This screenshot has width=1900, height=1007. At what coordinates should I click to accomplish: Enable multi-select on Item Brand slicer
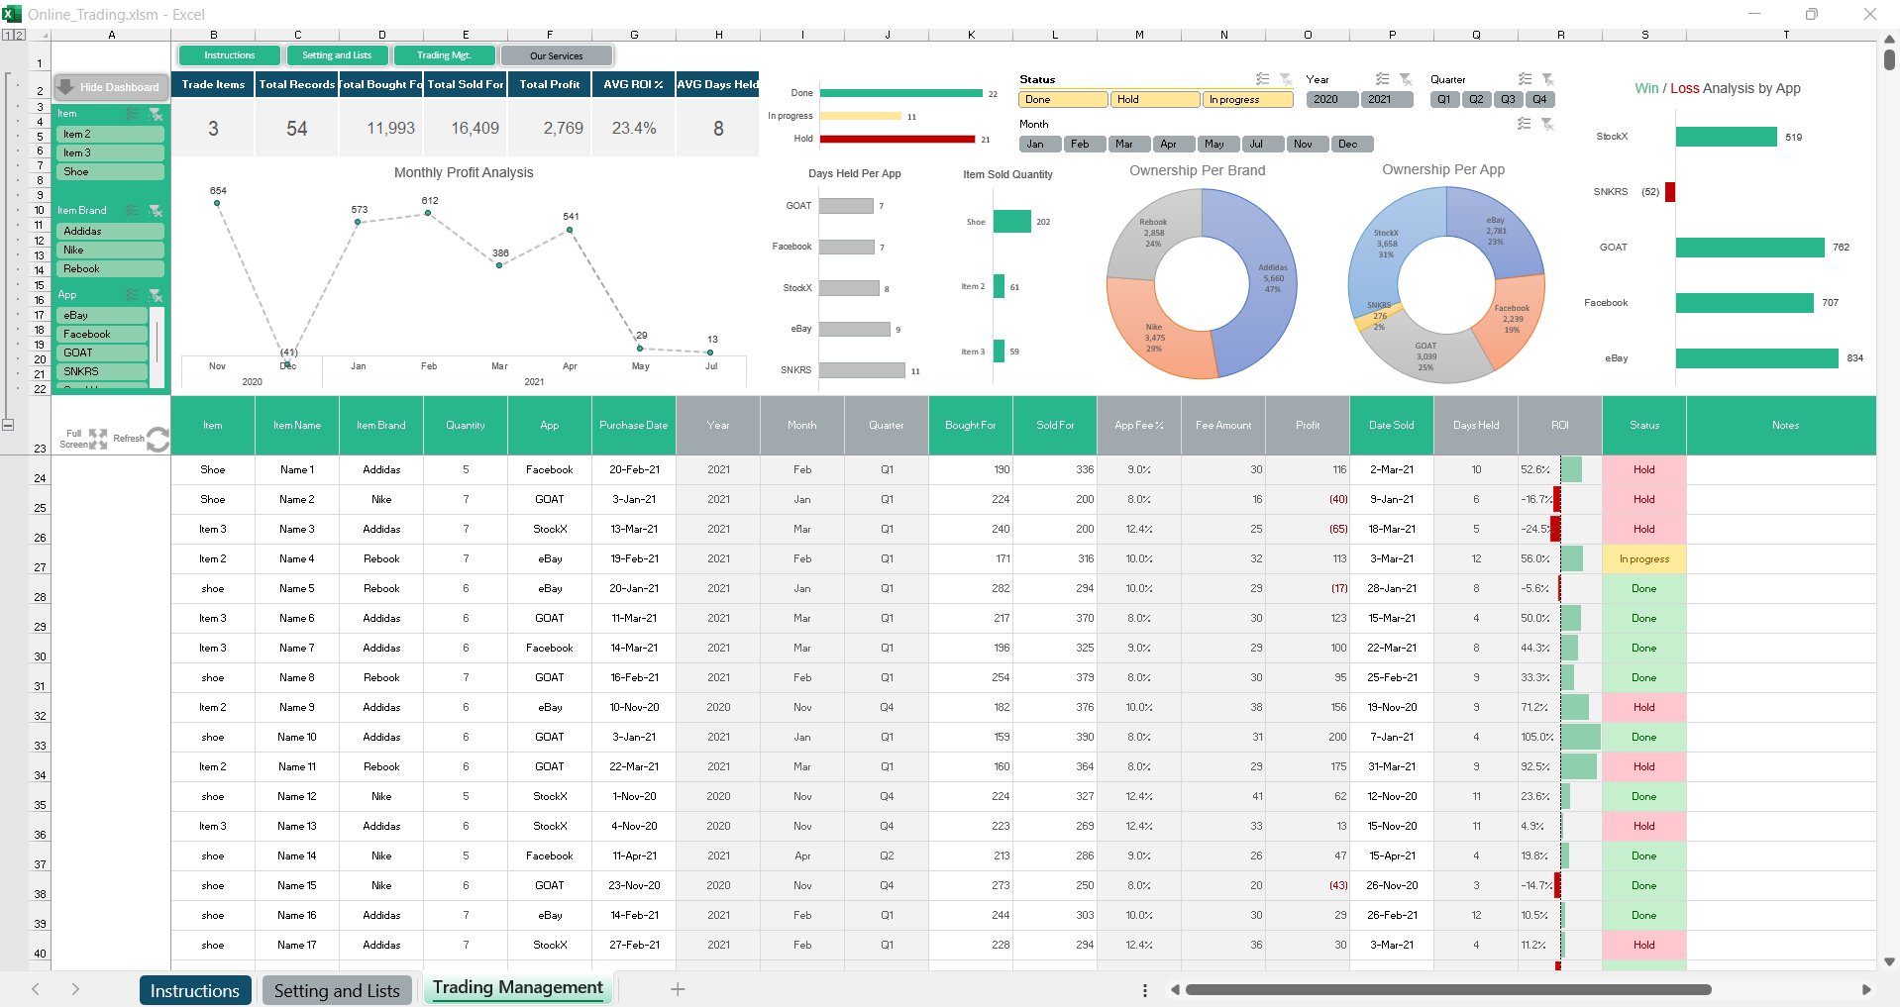pyautogui.click(x=133, y=211)
